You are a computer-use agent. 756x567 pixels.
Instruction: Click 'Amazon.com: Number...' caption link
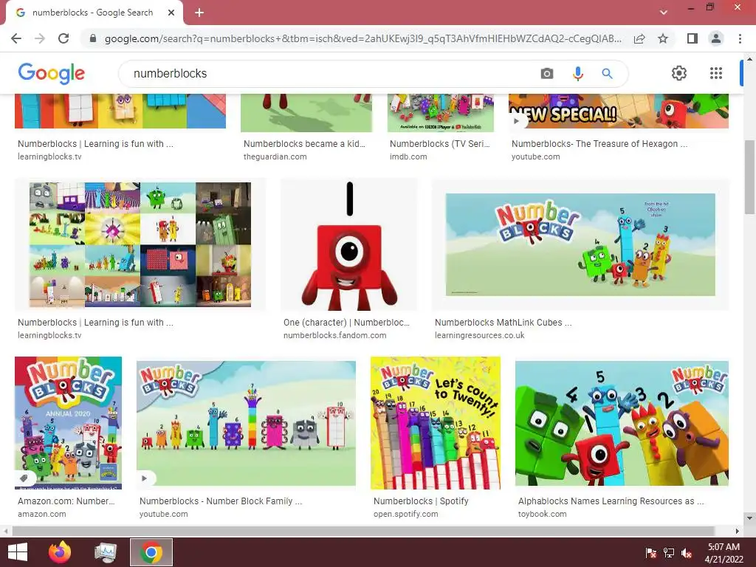(66, 501)
